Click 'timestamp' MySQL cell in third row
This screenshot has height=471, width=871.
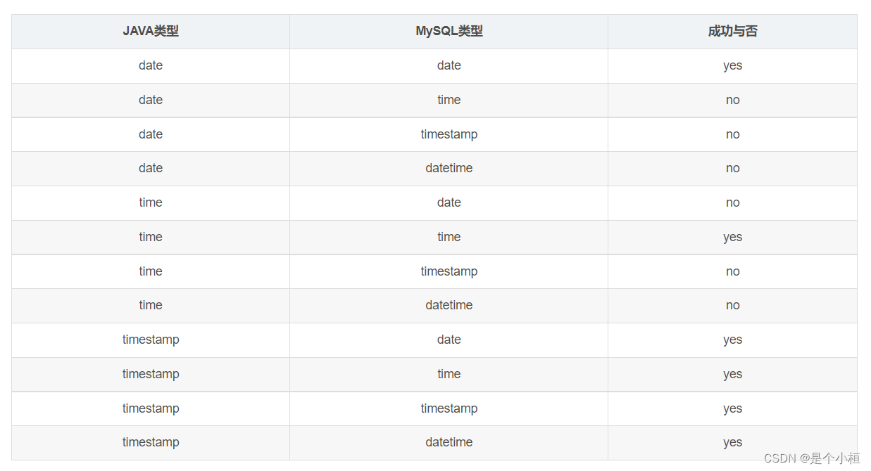(x=449, y=134)
